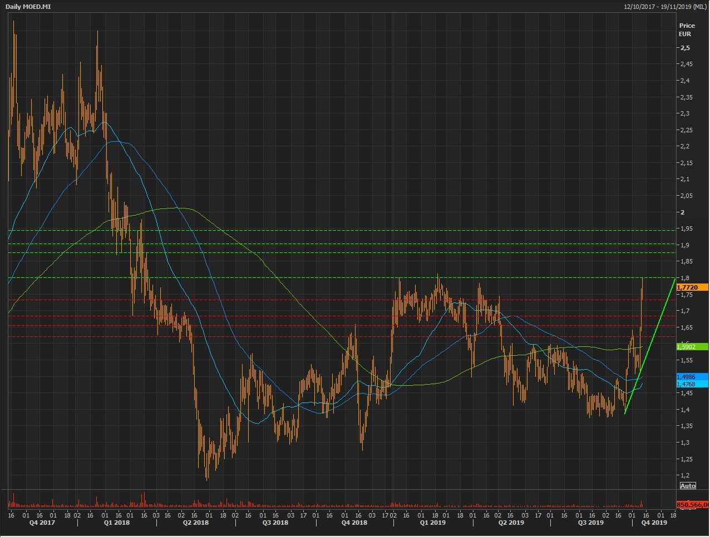Pick Q1 2019 on the time axis
The image size is (710, 537).
432,523
